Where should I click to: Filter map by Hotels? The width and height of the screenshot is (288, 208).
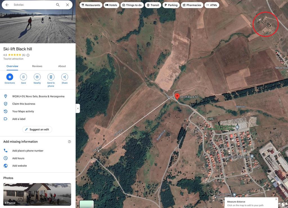(111, 5)
